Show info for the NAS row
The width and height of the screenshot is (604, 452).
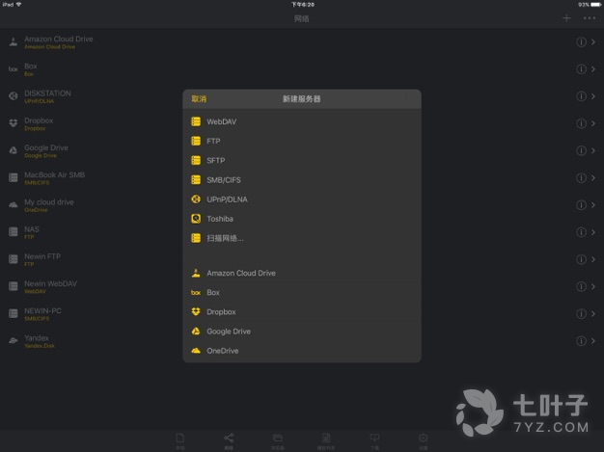pyautogui.click(x=581, y=232)
